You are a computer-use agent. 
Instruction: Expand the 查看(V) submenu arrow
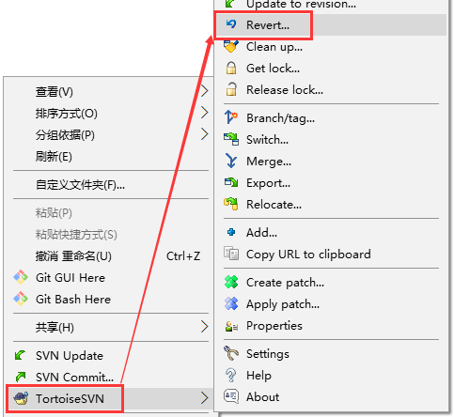204,91
